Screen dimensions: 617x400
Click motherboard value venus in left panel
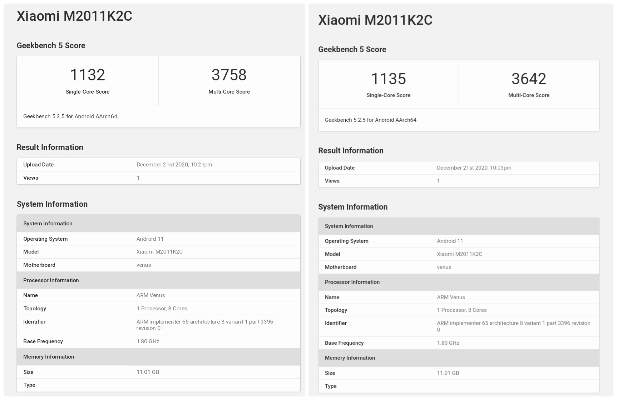143,265
